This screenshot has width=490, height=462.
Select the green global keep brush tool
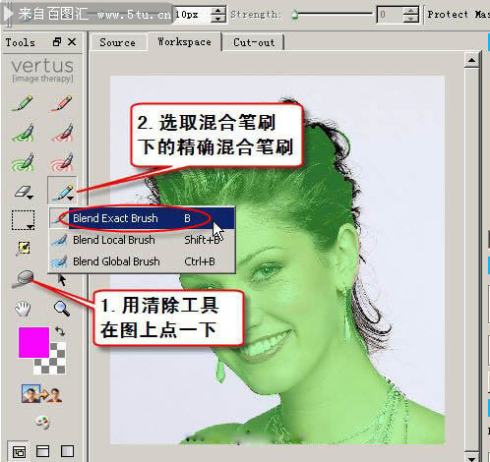point(23,162)
